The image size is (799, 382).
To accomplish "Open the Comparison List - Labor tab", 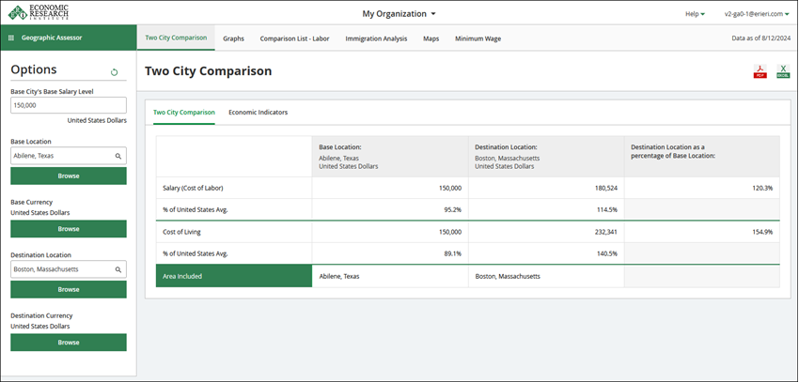I will click(x=294, y=38).
